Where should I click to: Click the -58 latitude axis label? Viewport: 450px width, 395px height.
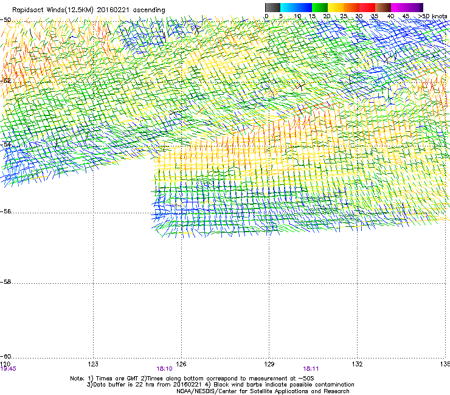(5, 282)
